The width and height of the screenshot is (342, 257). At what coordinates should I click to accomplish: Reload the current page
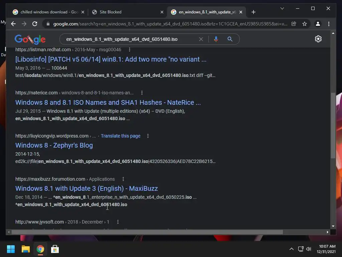click(x=35, y=24)
